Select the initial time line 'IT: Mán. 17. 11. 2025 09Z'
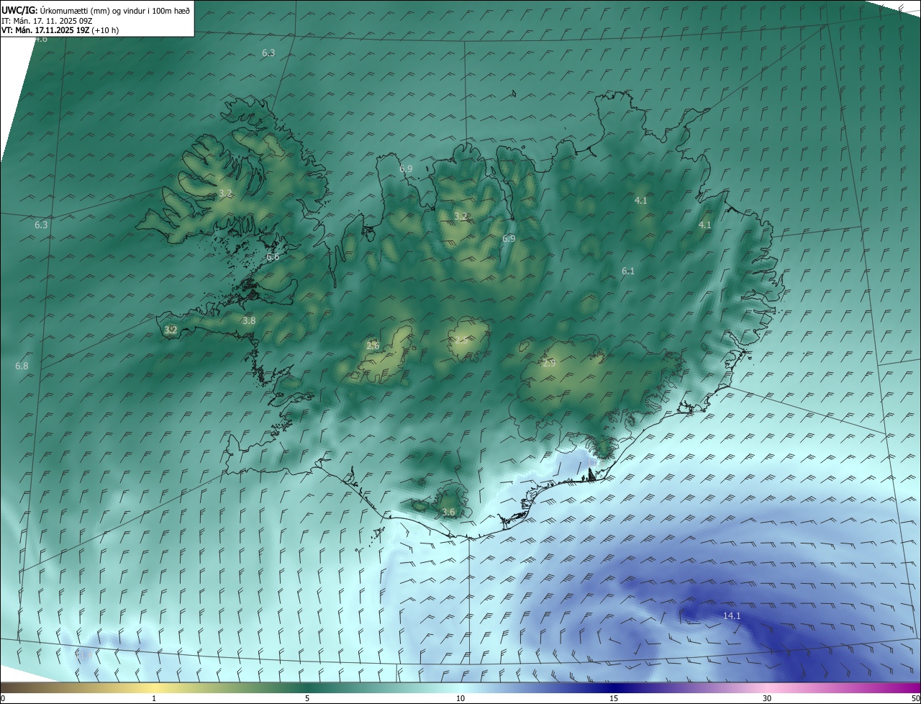This screenshot has height=704, width=921. (x=47, y=20)
